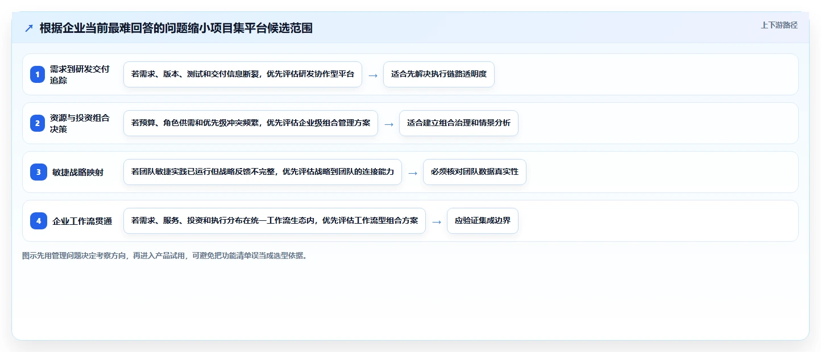Click the result box 适合先解决执行链路透明度
This screenshot has width=821, height=352.
tap(439, 74)
